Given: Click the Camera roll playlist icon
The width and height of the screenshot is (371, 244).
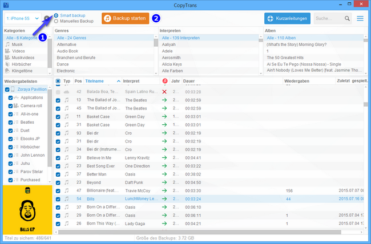Looking at the screenshot, I should [15, 106].
